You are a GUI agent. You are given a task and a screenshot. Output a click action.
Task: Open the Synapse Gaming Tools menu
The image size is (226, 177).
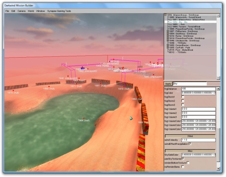59,11
